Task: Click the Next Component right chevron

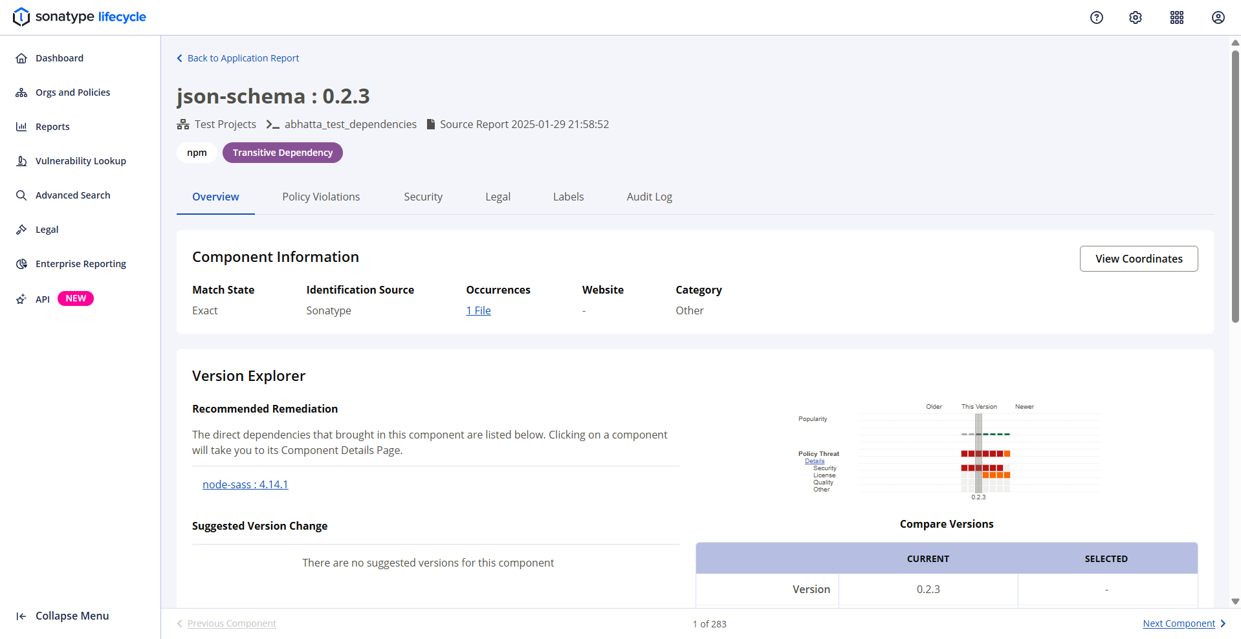Action: pyautogui.click(x=1223, y=623)
